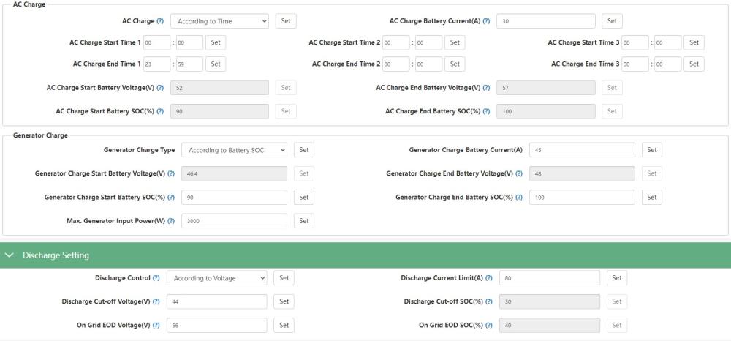731x341 pixels.
Task: Focus the AC Charge Battery Current field
Action: (x=546, y=21)
